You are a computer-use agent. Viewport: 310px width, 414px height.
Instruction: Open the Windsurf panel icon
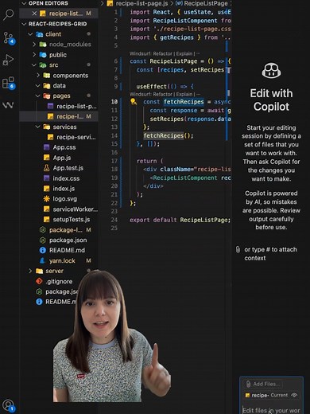point(8,105)
